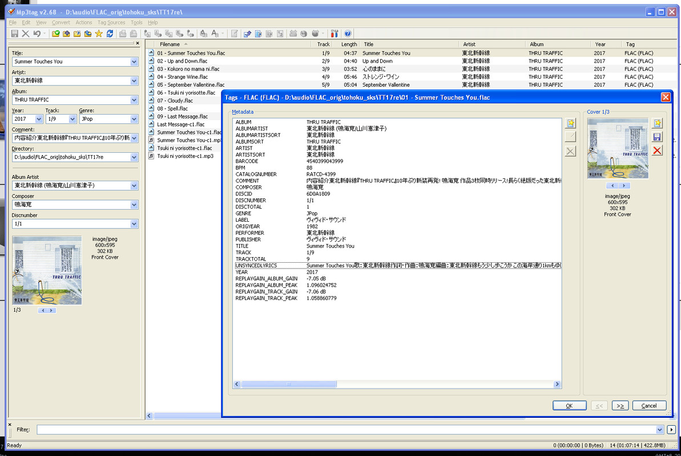681x456 pixels.
Task: Open the Convert menu
Action: 61,23
